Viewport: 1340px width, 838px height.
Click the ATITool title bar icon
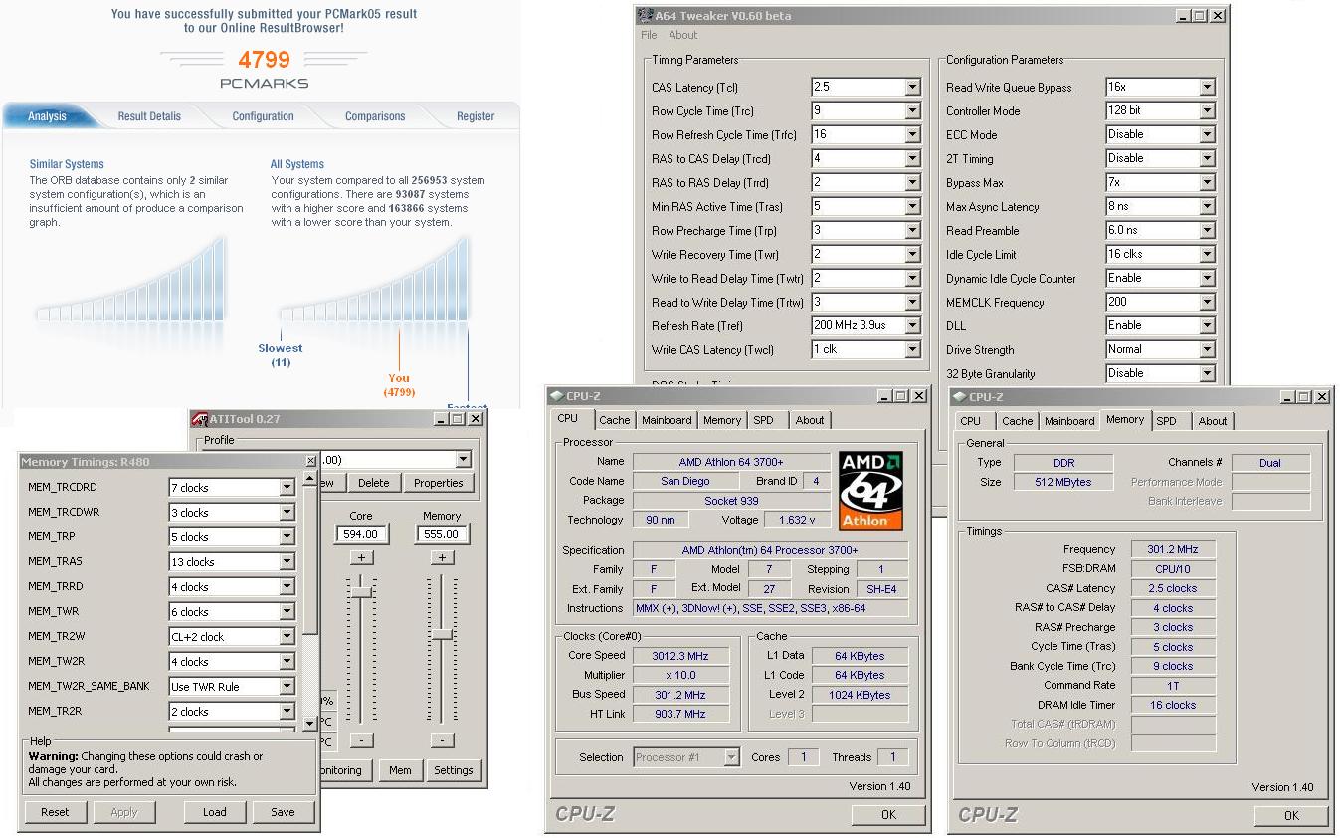click(199, 419)
